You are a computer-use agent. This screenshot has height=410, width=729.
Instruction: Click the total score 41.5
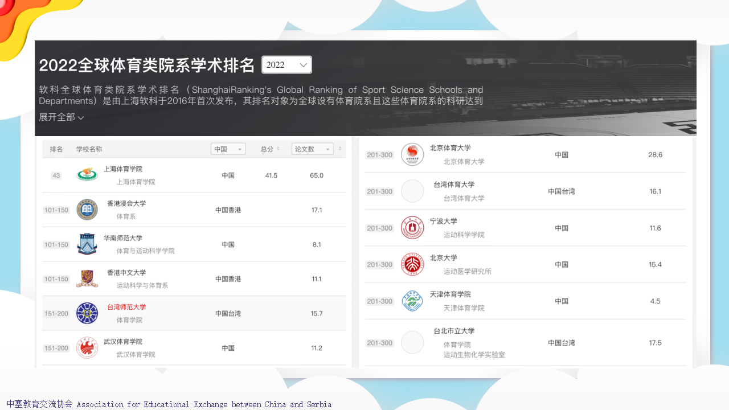271,175
